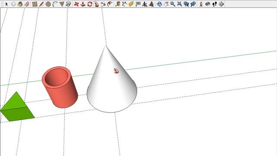Viewport: 277px width, 156px height.
Task: Activate the Arc tool
Action: (x=55, y=4)
